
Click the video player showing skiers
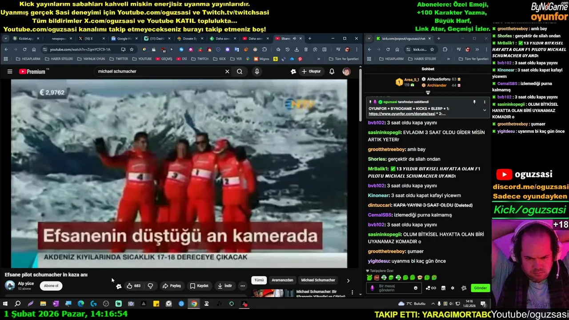[179, 173]
